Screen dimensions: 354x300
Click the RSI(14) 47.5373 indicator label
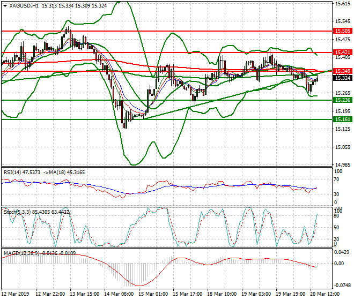22,172
